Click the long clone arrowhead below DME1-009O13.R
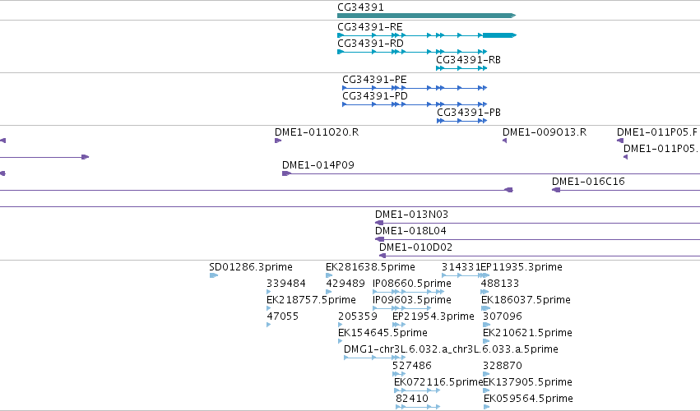Screen dimensions: 700x411 pyautogui.click(x=508, y=190)
